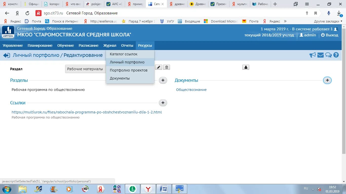Open the Windows Start button
The width and height of the screenshot is (346, 194).
pos(6,189)
